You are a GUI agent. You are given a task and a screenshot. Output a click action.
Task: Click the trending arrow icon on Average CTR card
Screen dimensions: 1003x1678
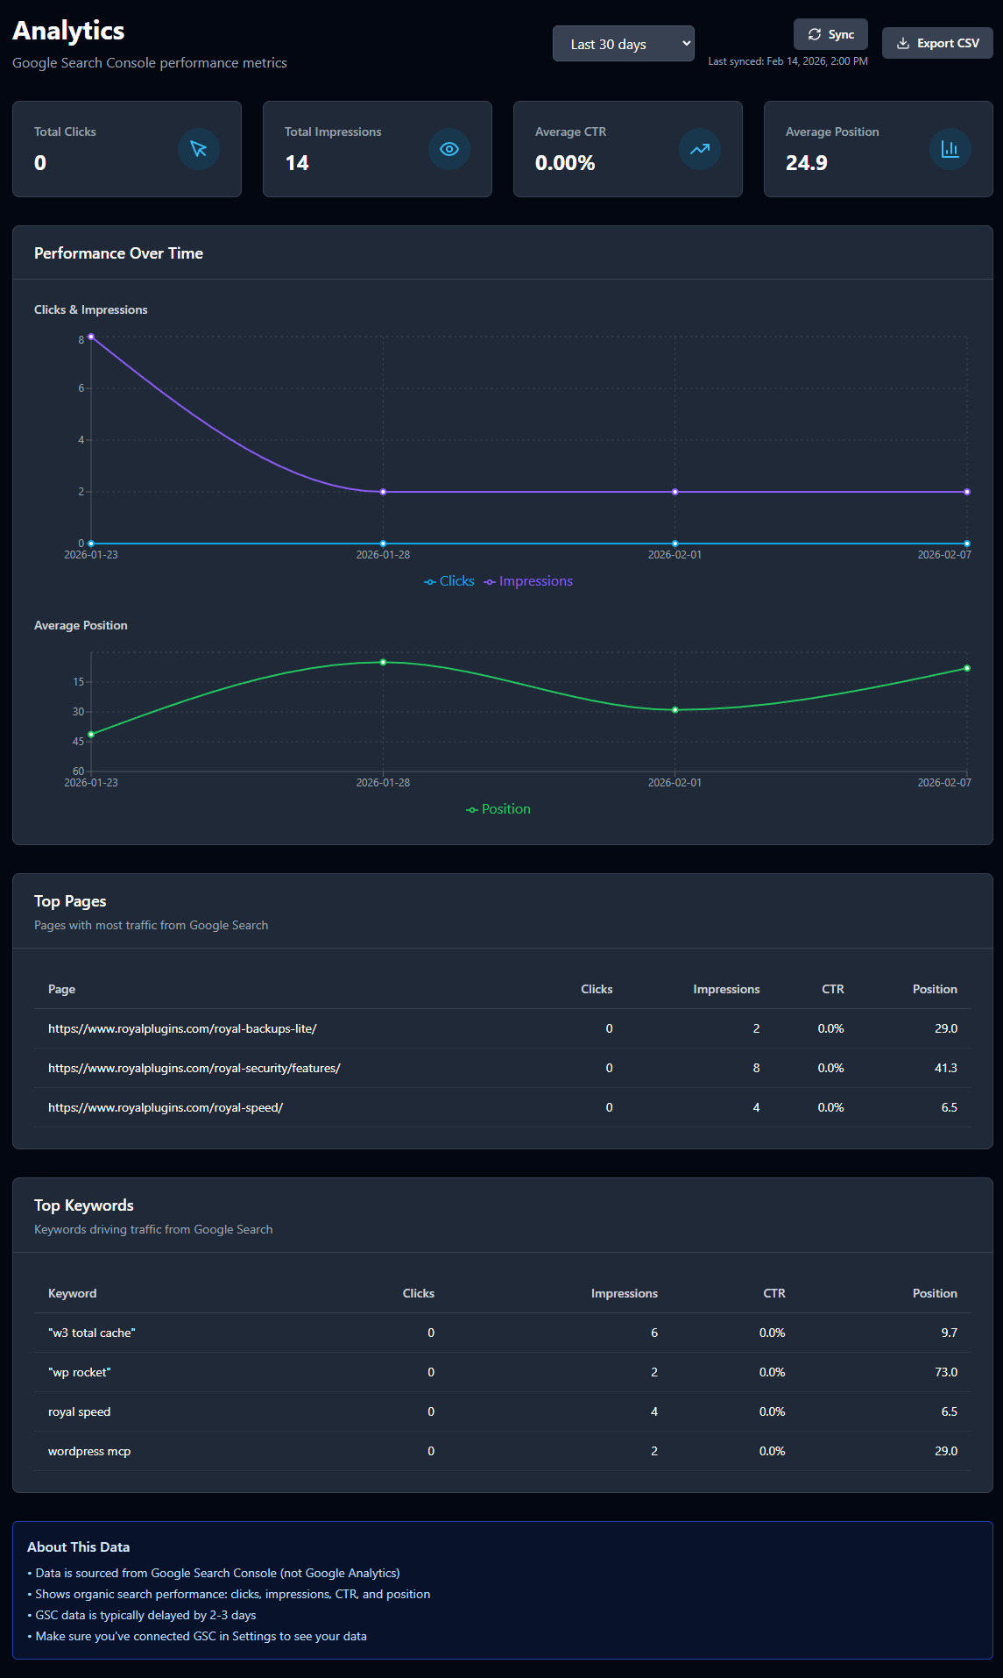coord(699,149)
